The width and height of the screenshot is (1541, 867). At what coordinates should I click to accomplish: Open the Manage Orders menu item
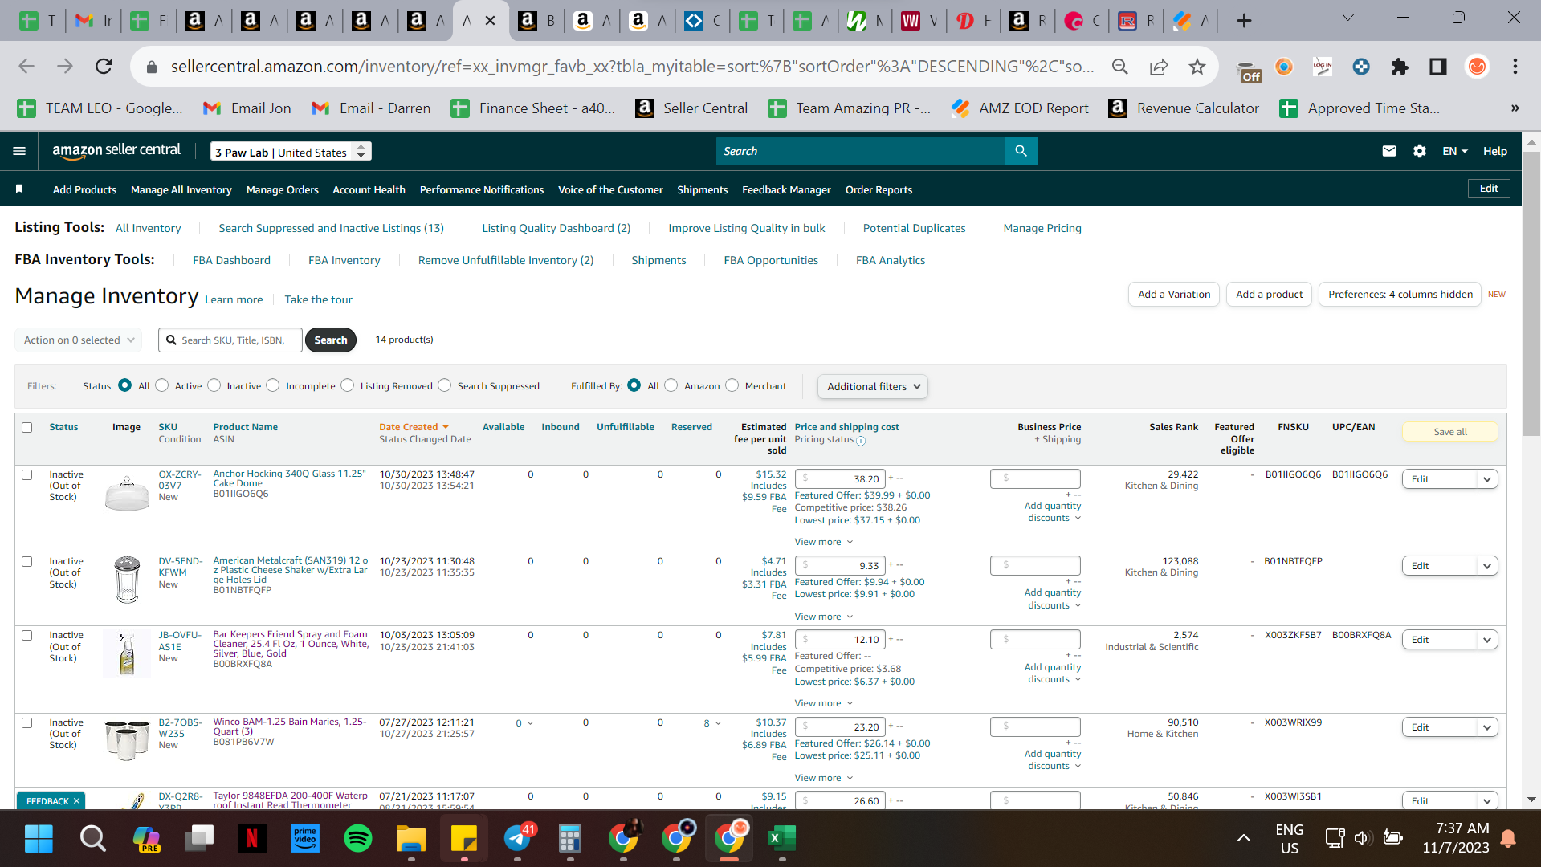click(x=283, y=189)
